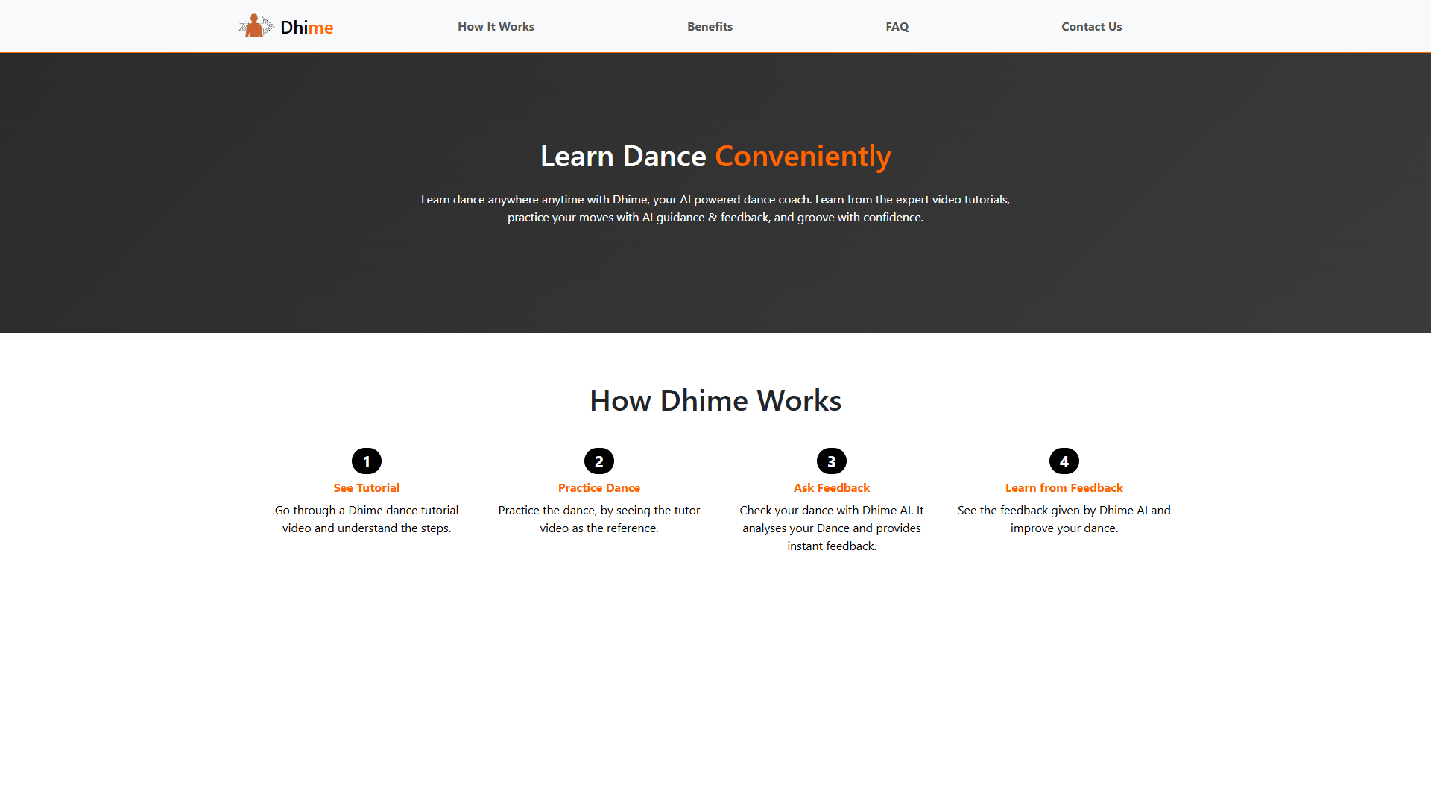This screenshot has width=1431, height=805.
Task: Select the Learn from Feedback heading
Action: pos(1064,487)
